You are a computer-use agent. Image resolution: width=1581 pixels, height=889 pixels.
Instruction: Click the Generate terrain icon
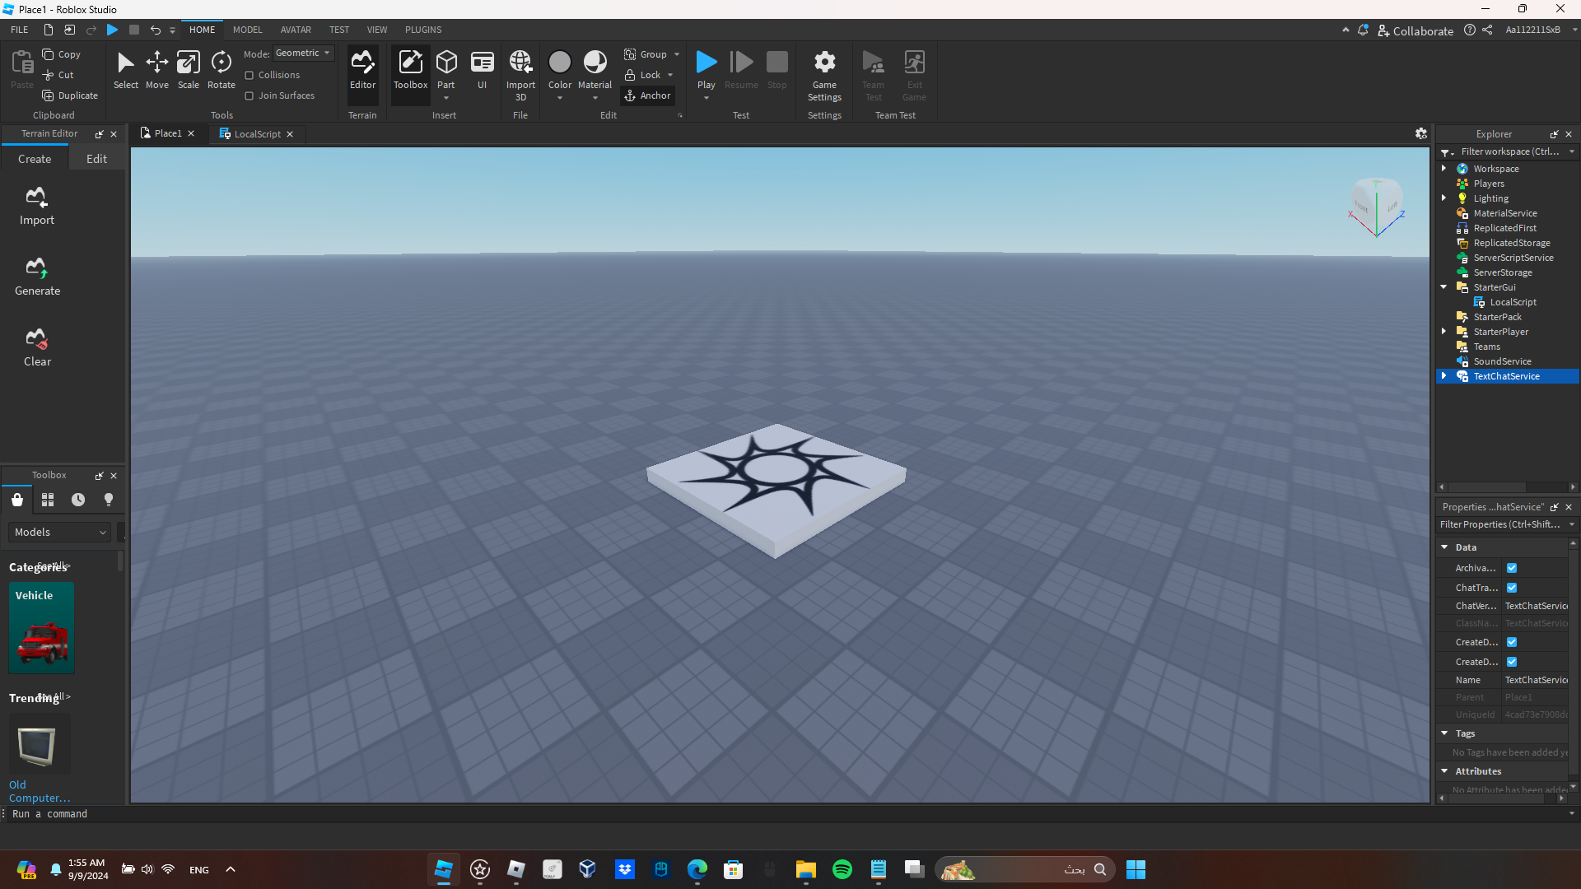(37, 275)
